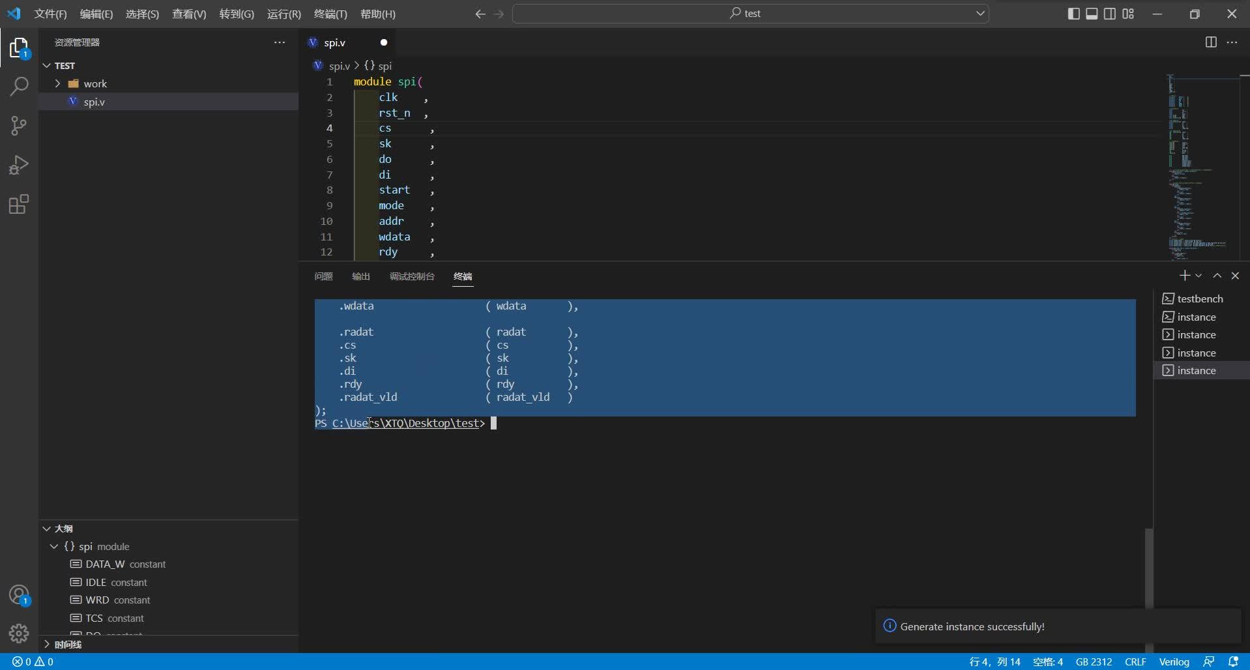This screenshot has width=1250, height=670.
Task: Toggle the primary sidebar visibility
Action: 1072,13
